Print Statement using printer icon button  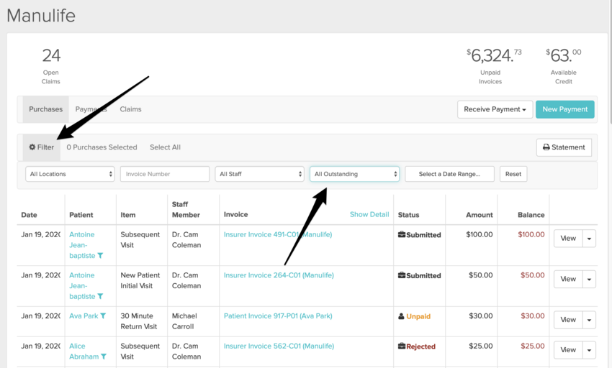[x=564, y=147]
